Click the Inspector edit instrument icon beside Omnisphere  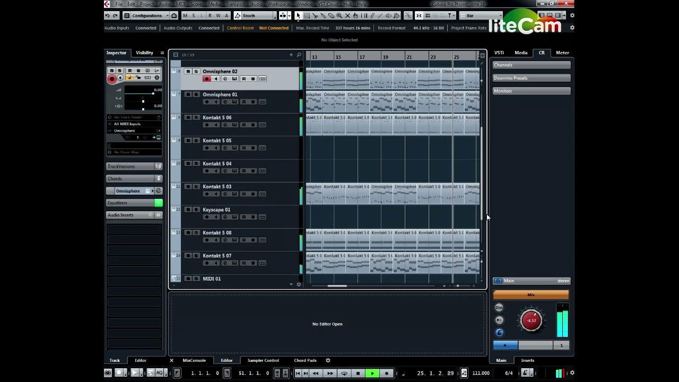(x=158, y=191)
